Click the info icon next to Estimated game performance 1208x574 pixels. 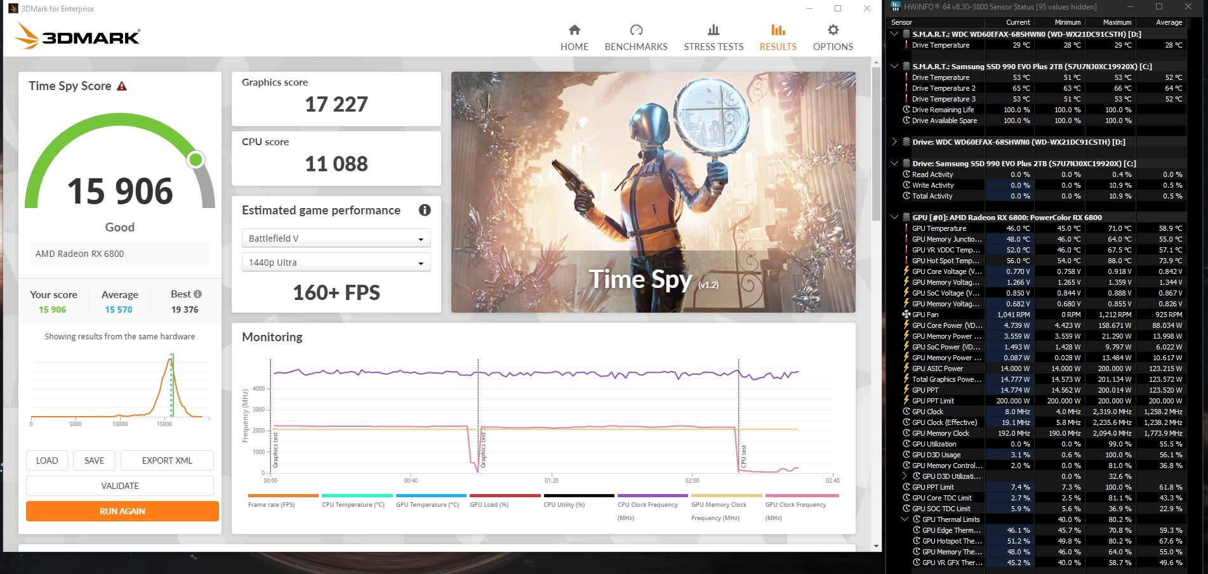coord(425,210)
